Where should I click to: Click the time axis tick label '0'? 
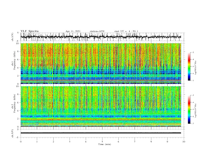coord(21,142)
